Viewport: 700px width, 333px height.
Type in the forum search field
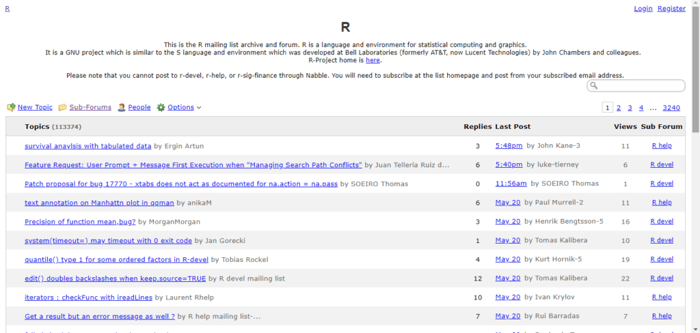coord(640,86)
